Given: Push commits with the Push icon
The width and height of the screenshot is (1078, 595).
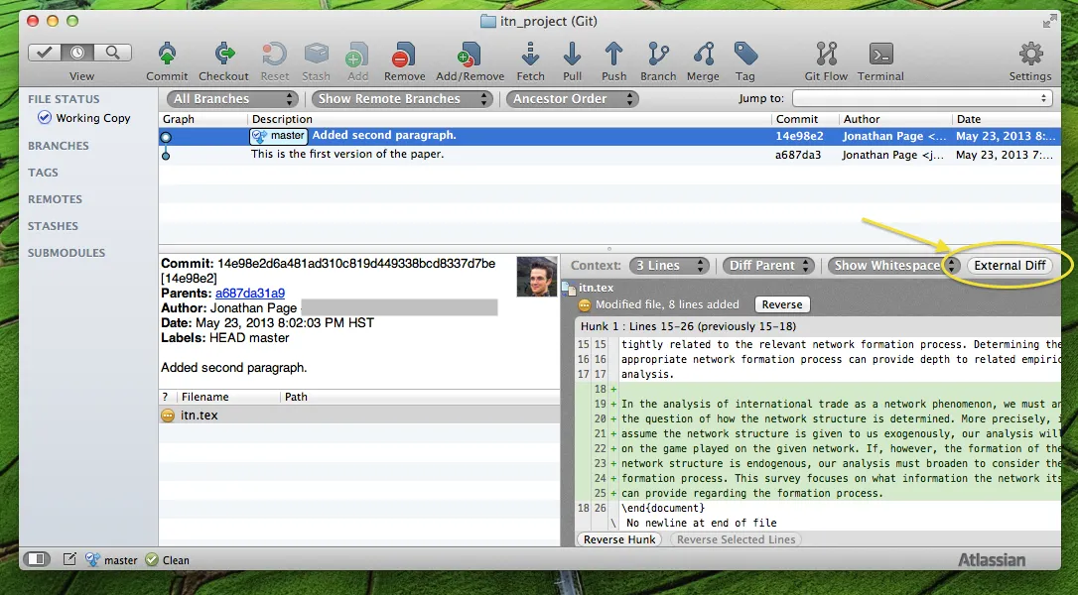Looking at the screenshot, I should point(613,55).
